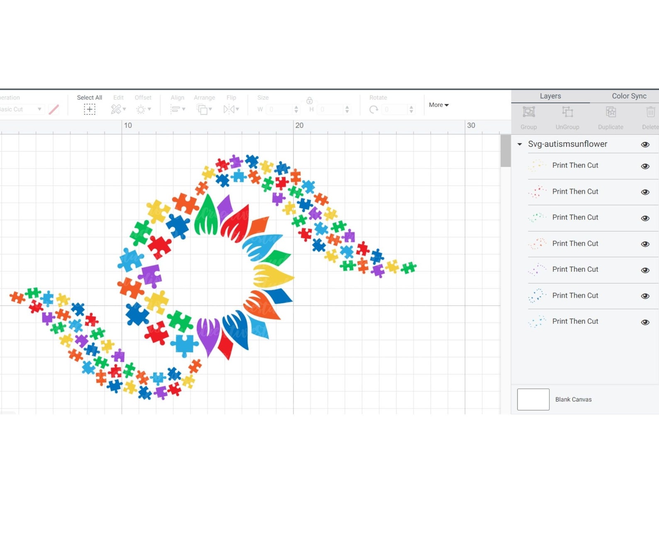Open the Flip options
This screenshot has height=533, width=659.
[229, 109]
